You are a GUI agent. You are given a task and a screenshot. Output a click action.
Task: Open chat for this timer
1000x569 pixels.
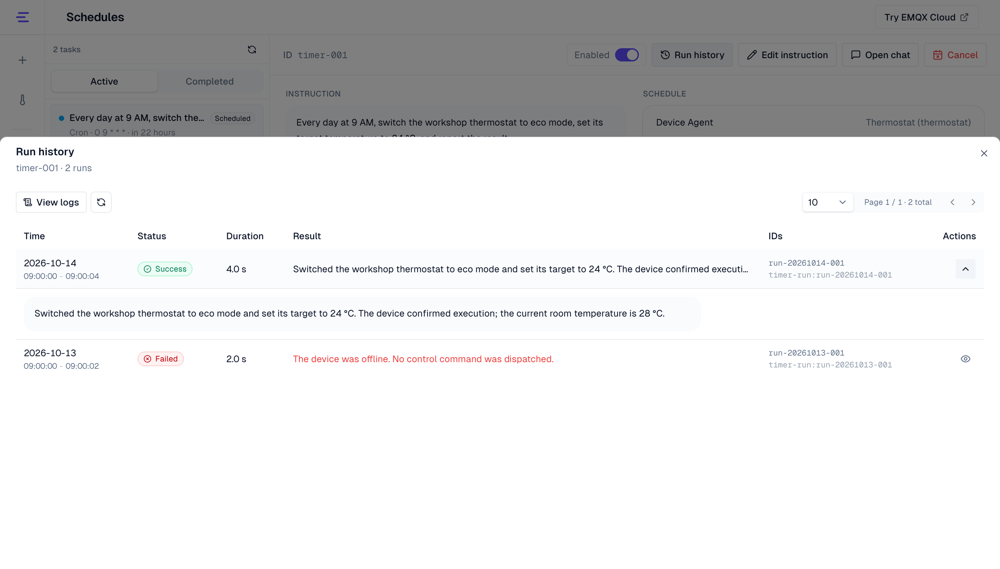click(880, 55)
